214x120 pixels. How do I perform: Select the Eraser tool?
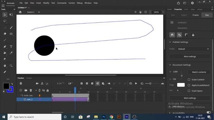(x=5, y=34)
